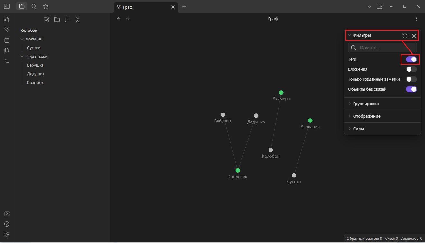Image resolution: width=425 pixels, height=243 pixels.
Task: Open the bookmarks star icon
Action: (x=46, y=6)
